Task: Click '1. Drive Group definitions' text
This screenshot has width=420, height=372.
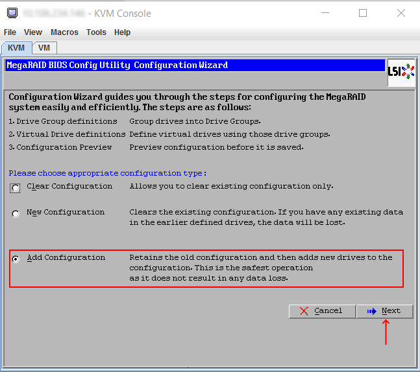Action: (x=63, y=121)
